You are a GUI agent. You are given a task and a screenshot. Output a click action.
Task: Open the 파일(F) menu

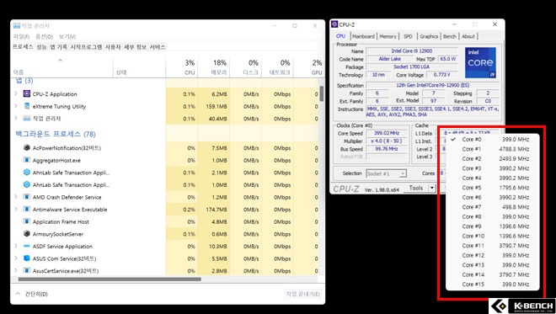[21, 36]
